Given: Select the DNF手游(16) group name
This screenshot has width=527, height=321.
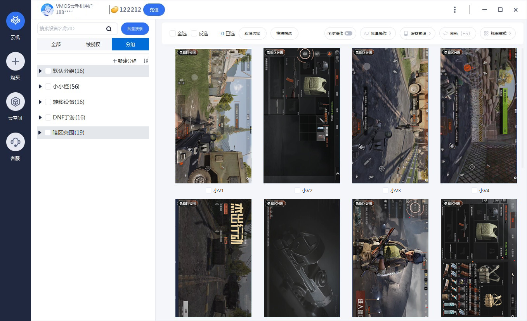Looking at the screenshot, I should coord(69,117).
